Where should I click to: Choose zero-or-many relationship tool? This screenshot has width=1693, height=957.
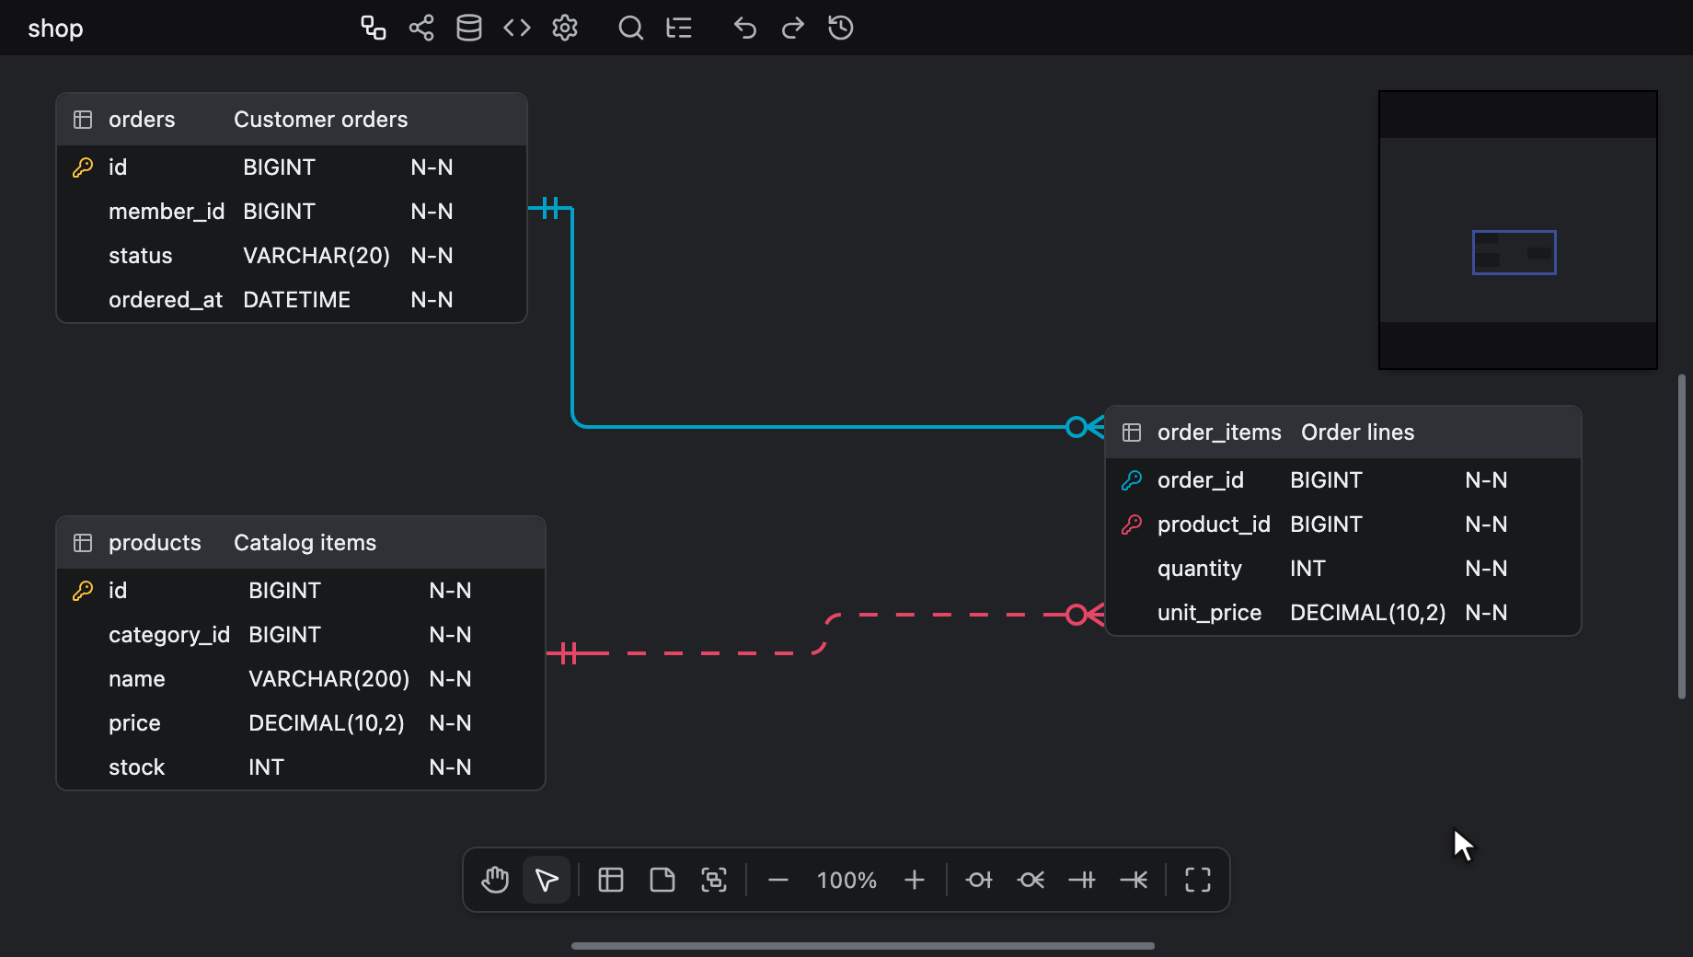[1031, 881]
